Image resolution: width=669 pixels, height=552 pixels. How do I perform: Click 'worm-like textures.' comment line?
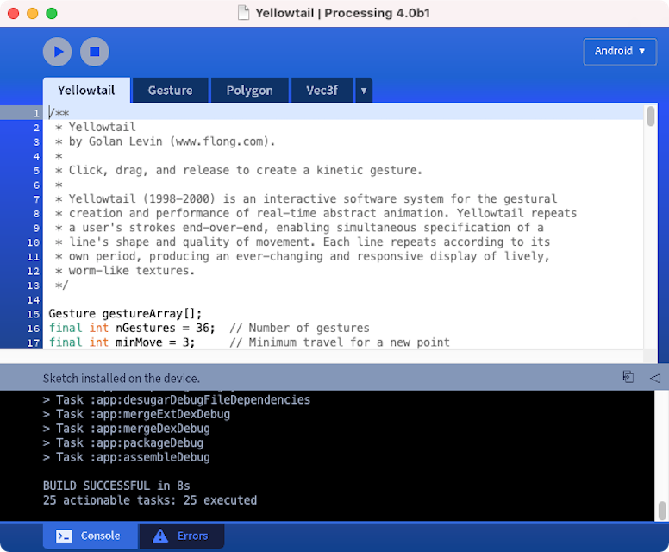pos(125,271)
